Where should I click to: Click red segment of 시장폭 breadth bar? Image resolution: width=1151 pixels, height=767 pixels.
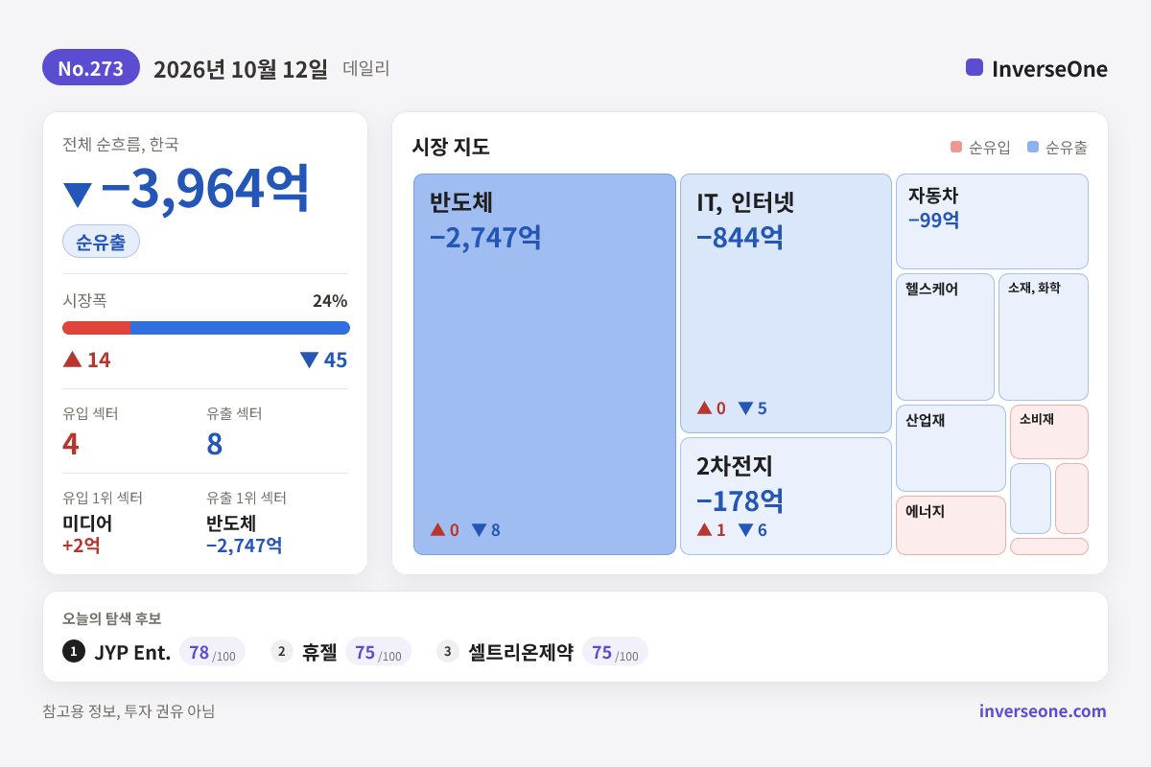96,328
